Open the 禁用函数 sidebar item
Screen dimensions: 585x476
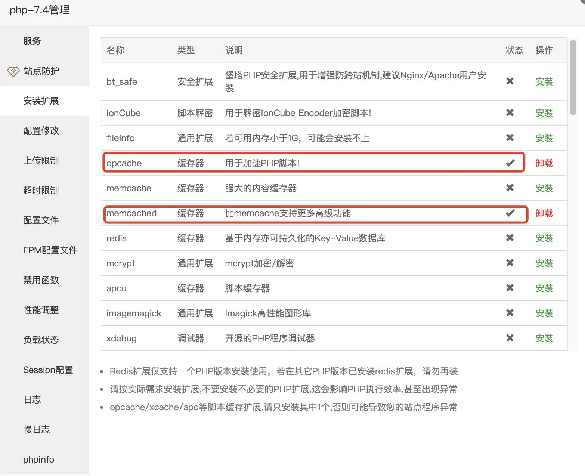point(44,280)
